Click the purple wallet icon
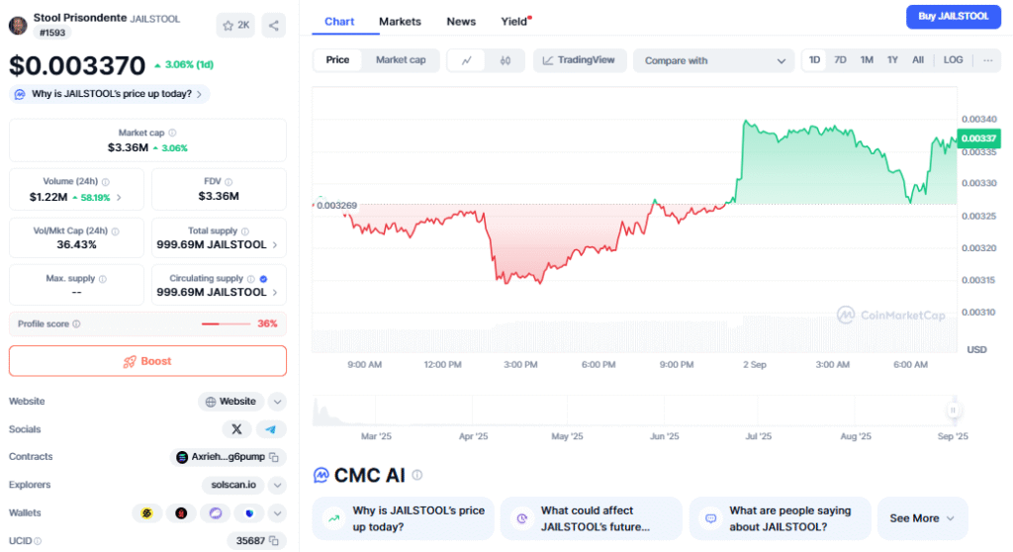The image size is (1013, 552). pyautogui.click(x=215, y=513)
